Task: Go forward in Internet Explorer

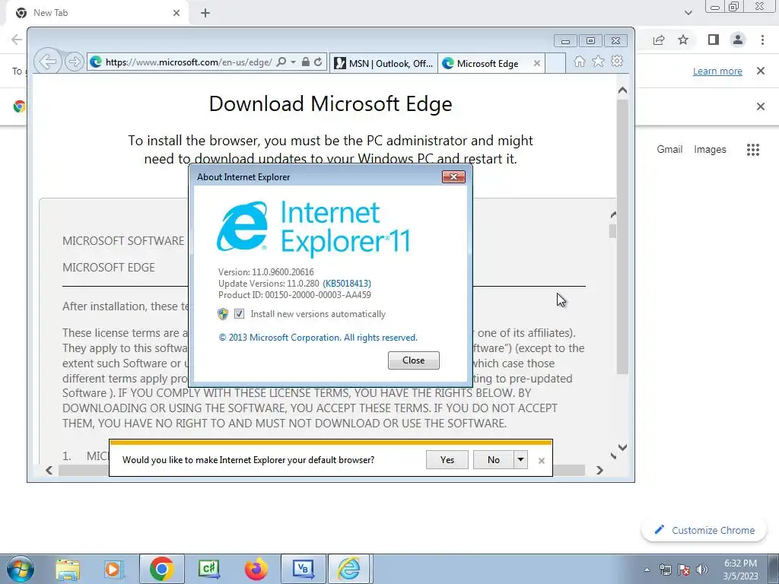Action: click(x=74, y=62)
